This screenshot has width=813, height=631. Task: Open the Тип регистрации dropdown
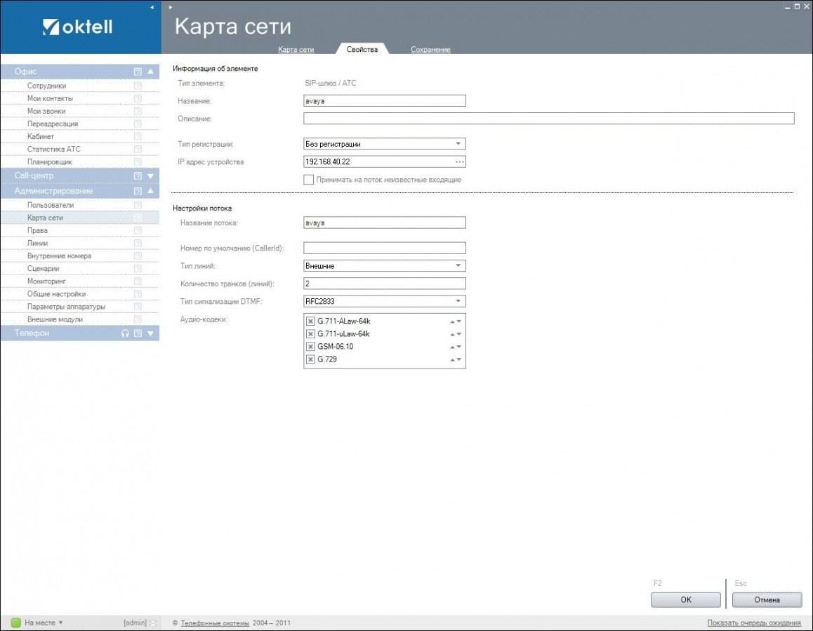[458, 144]
